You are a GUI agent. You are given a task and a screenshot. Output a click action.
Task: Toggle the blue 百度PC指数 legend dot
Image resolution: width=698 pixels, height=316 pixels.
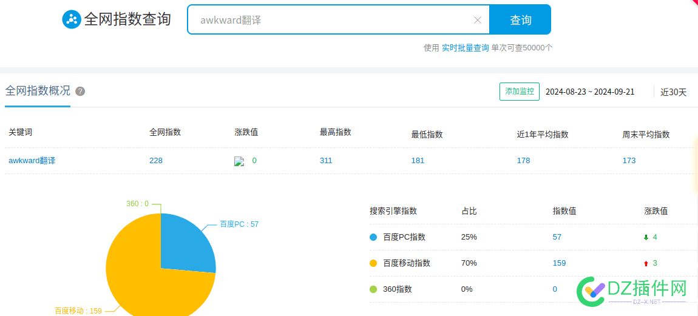pos(373,237)
